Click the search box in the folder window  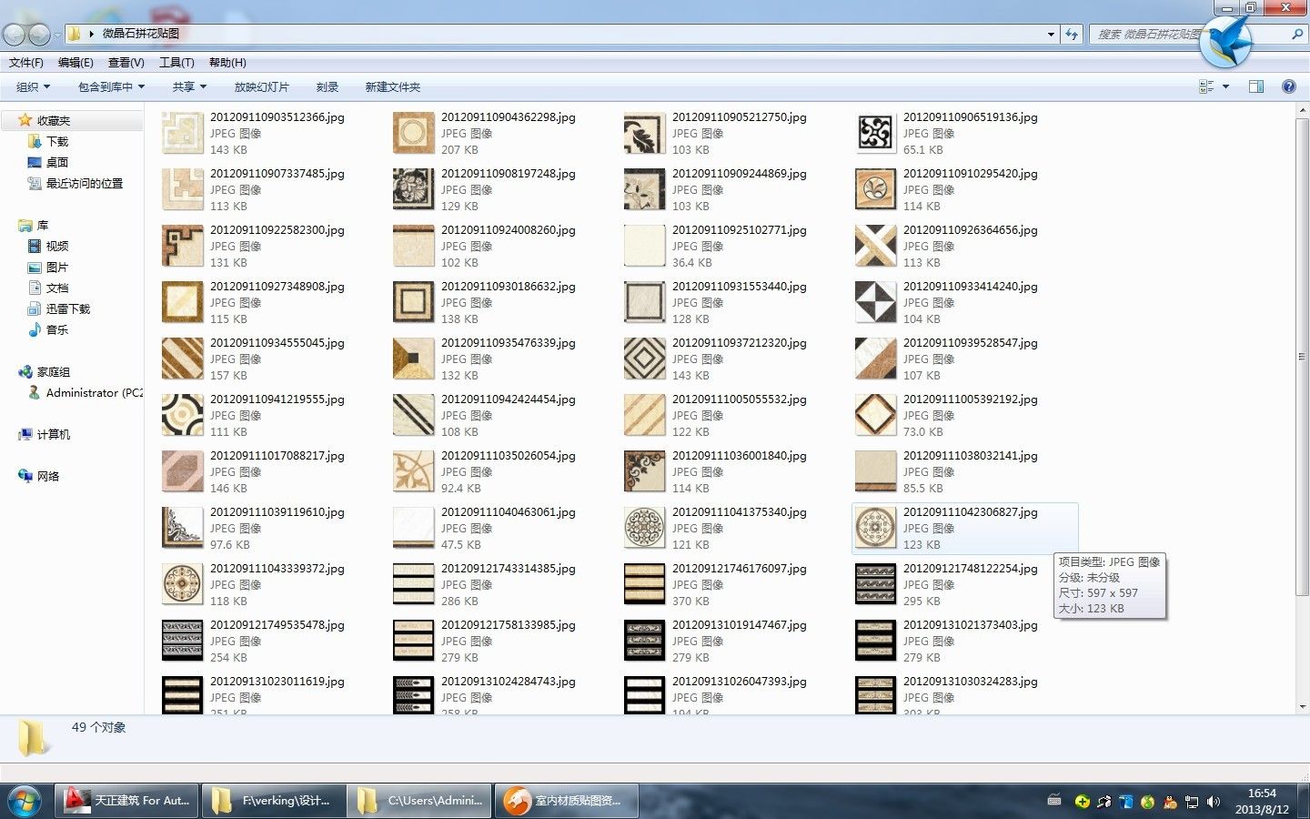(1148, 35)
